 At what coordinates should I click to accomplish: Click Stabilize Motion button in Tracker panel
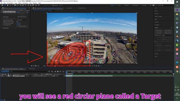point(168,33)
